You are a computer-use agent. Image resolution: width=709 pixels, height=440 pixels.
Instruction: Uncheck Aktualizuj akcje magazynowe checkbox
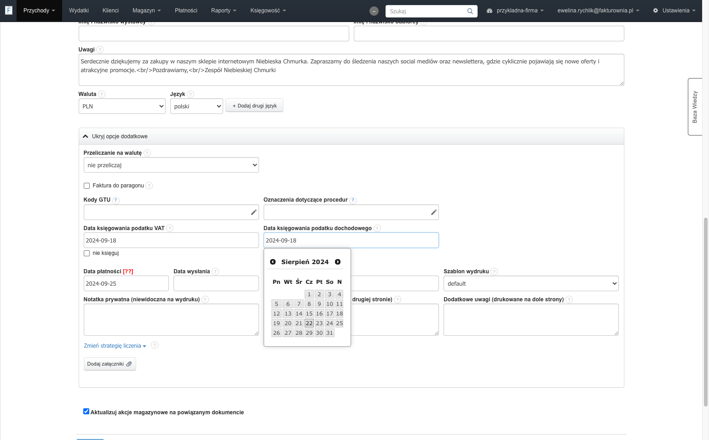(86, 412)
